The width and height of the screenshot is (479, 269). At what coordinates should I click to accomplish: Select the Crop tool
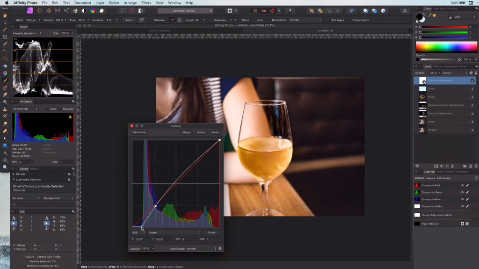(5, 37)
